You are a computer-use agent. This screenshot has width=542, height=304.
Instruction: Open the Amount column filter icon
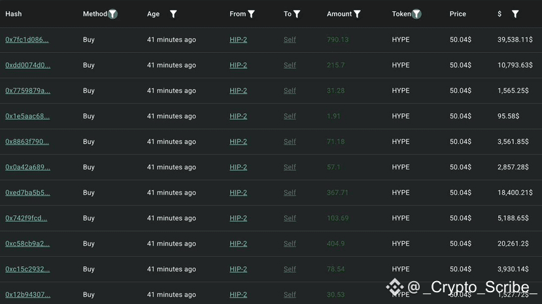(x=357, y=14)
